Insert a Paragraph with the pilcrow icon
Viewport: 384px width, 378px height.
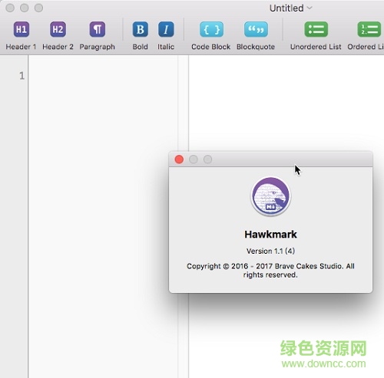(98, 29)
